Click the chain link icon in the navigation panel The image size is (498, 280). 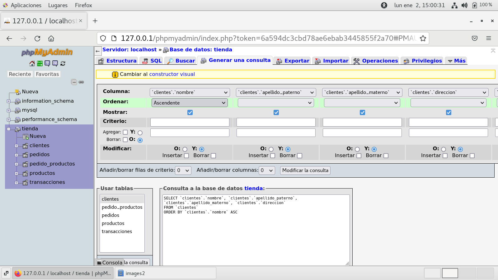click(81, 82)
